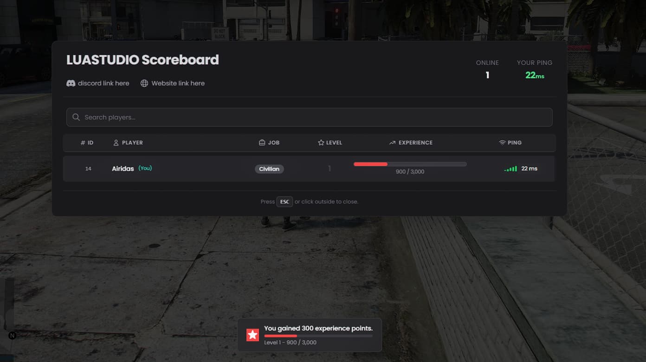This screenshot has width=646, height=362.
Task: Open the Website link here
Action: (178, 83)
